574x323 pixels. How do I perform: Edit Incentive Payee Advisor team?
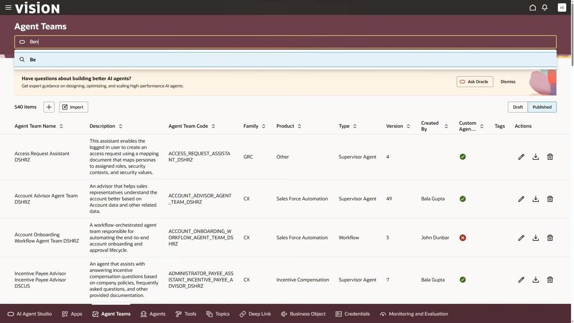[x=521, y=280]
